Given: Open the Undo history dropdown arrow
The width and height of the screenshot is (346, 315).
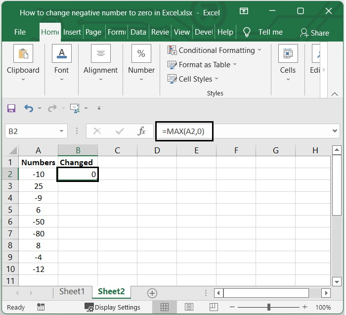Looking at the screenshot, I should click(40, 108).
